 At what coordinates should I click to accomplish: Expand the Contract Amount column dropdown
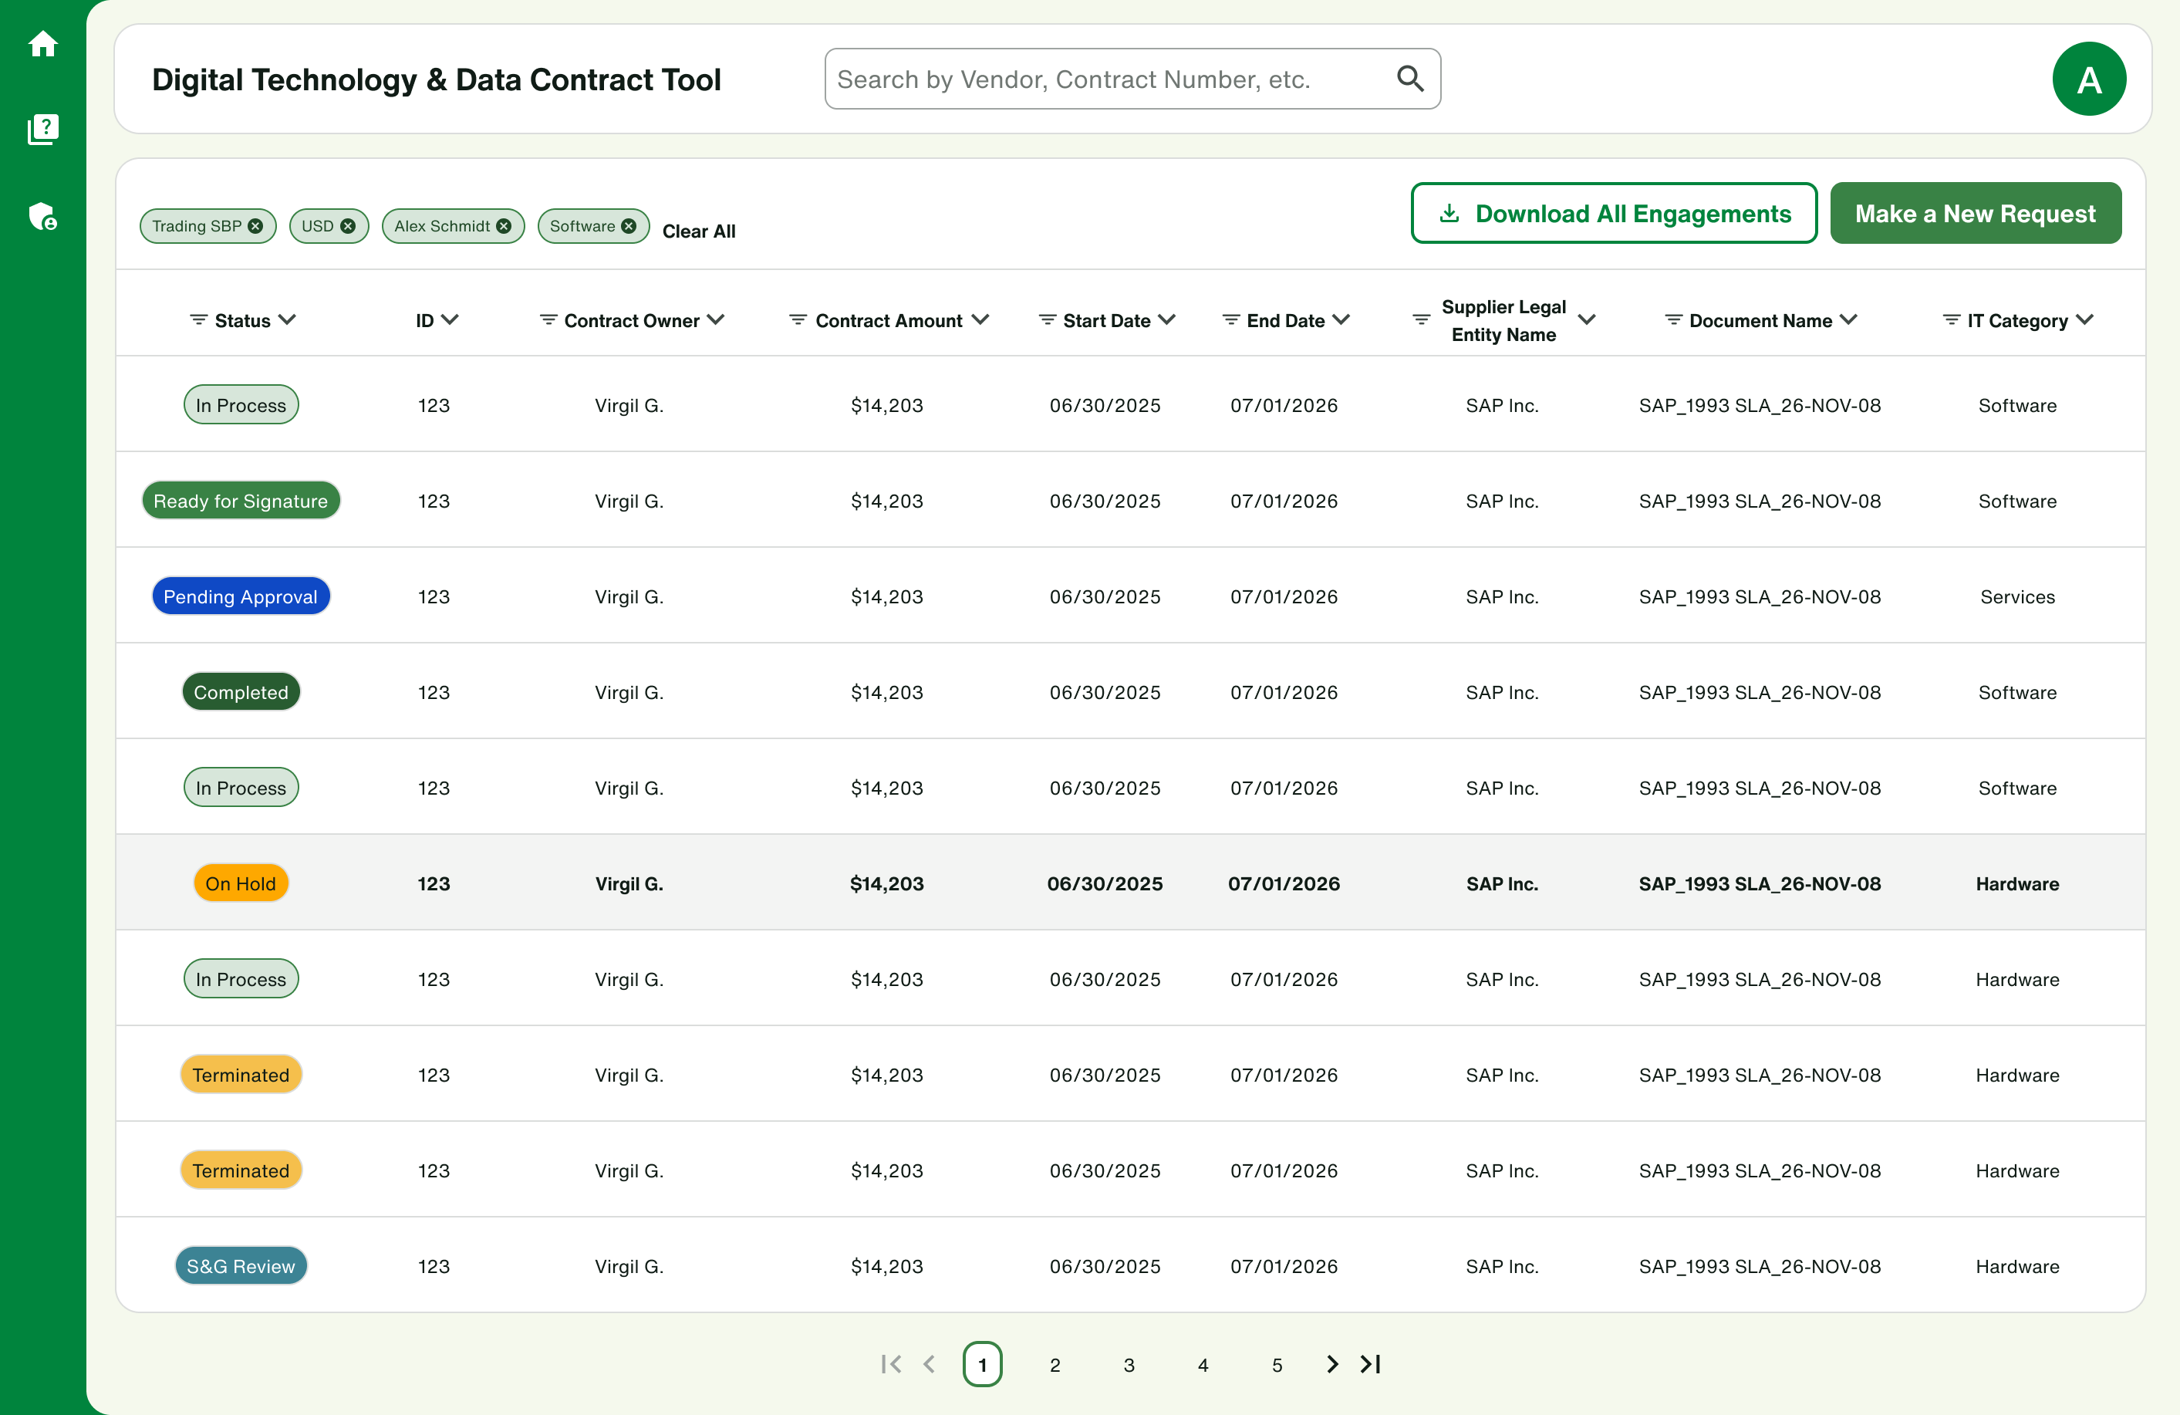coord(980,319)
